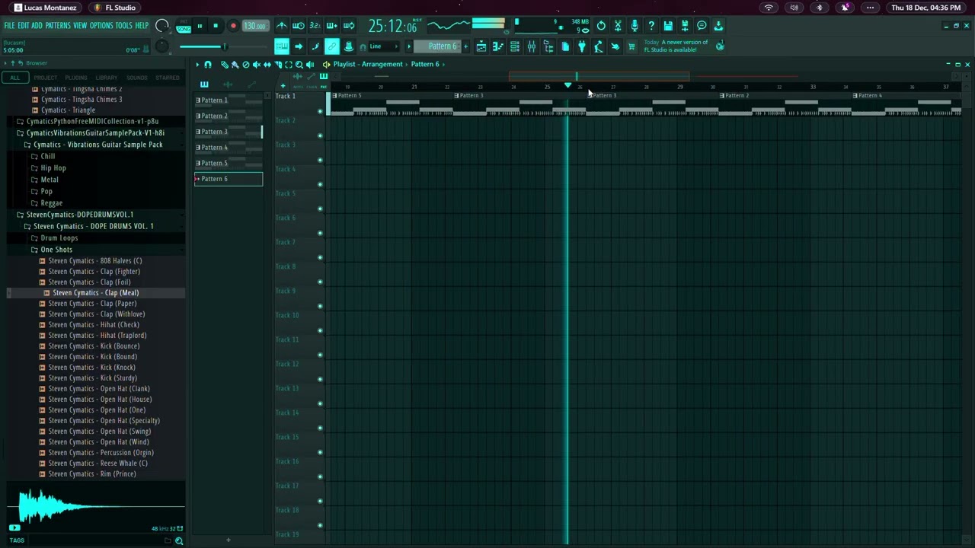Arm recording with the record button
The height and width of the screenshot is (548, 975).
(x=233, y=26)
